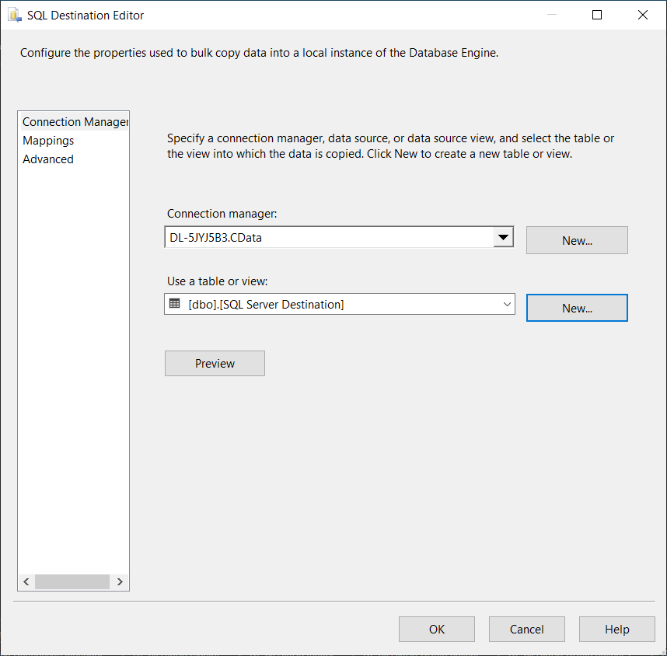Minimize the SQL Destination Editor dialog
The height and width of the screenshot is (656, 667).
tap(551, 15)
